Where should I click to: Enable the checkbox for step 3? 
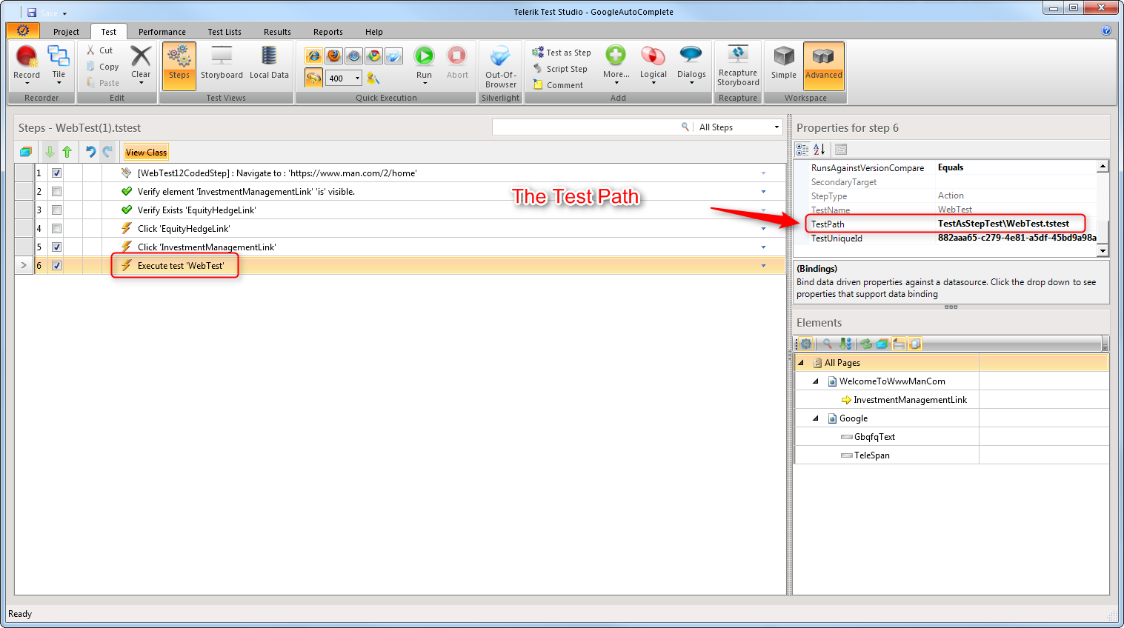pyautogui.click(x=56, y=210)
